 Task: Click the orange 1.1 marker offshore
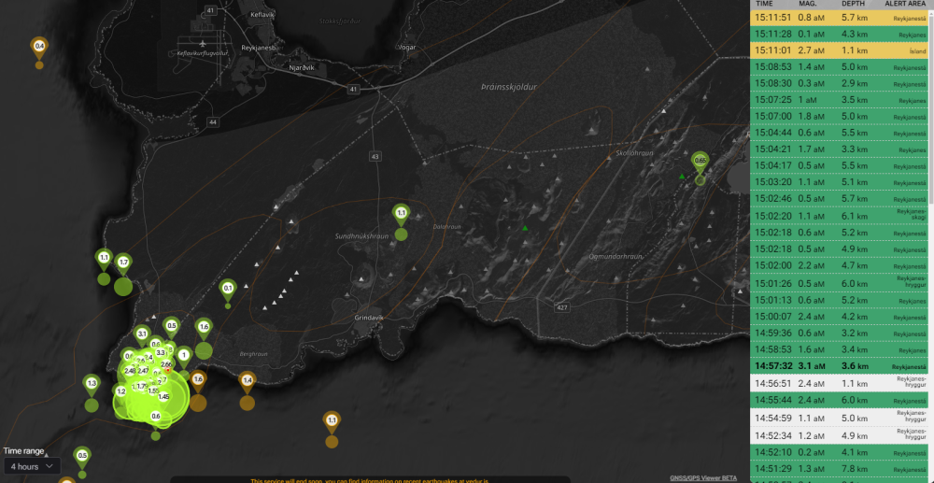[332, 420]
